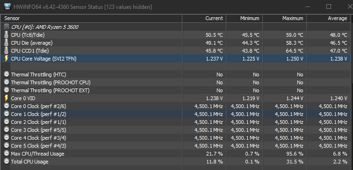Click minimum value 44.3 °C
The image size is (353, 170).
(x=250, y=43)
